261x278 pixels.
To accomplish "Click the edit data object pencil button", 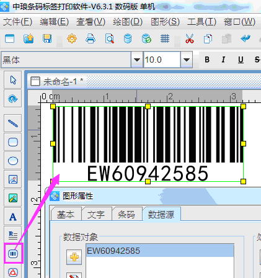I will pyautogui.click(x=74, y=276).
